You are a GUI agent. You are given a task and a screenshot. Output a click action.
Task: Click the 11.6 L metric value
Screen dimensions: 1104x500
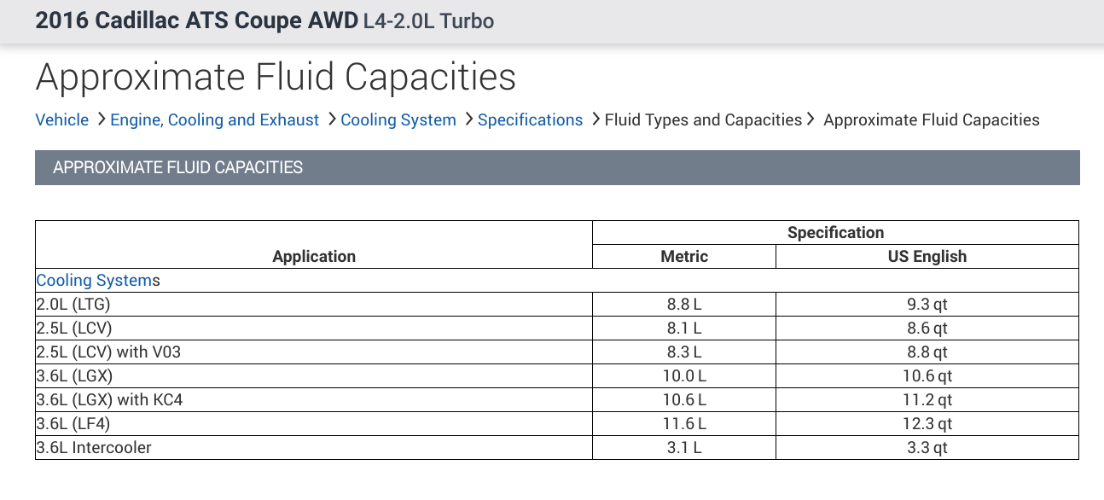[684, 423]
